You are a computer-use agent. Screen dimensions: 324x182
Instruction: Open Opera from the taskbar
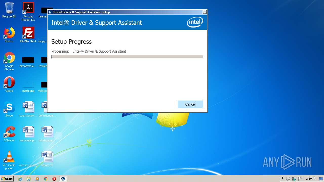pyautogui.click(x=54, y=179)
